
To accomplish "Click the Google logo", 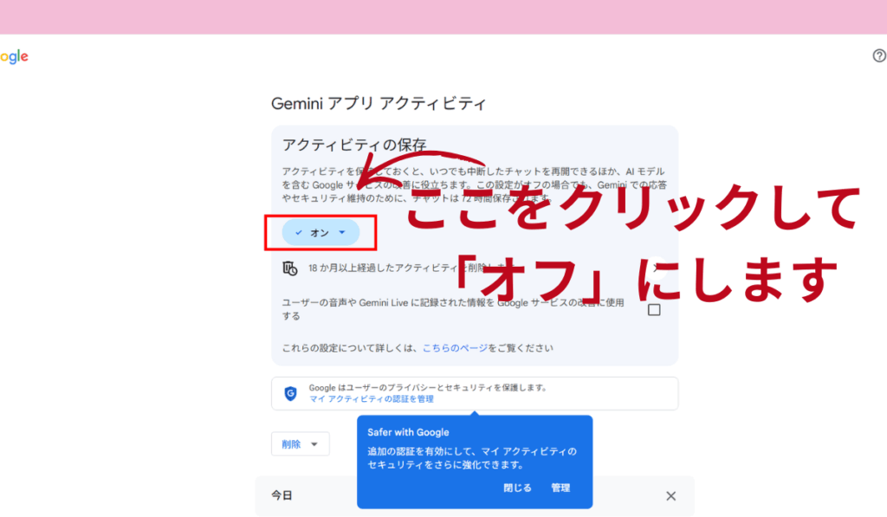I will coord(14,56).
